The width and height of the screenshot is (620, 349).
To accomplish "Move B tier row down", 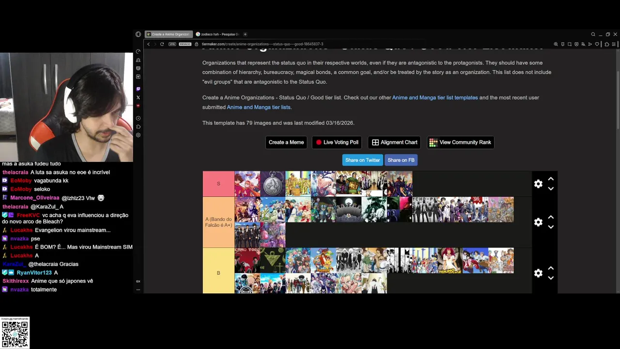I will (551, 278).
